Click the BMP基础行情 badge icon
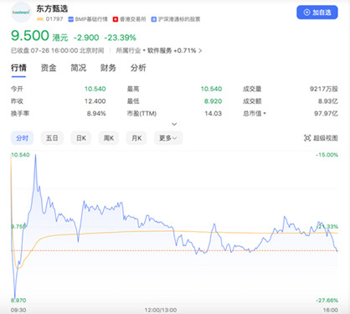Image resolution: width=350 pixels, height=314 pixels. pyautogui.click(x=70, y=19)
